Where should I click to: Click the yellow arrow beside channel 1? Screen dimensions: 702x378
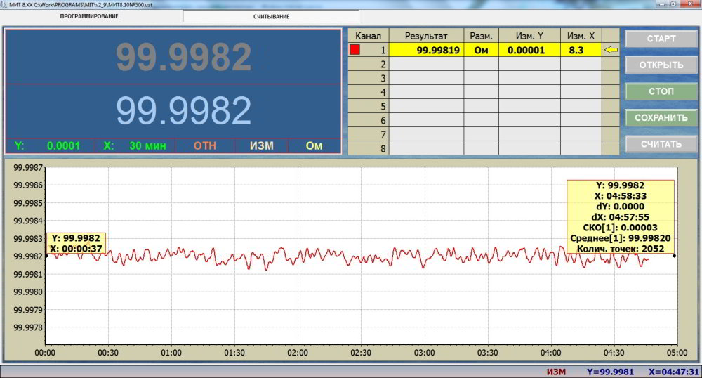611,50
